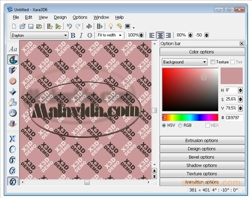Open dropdown arrow beside display quality icon
252x198 pixels.
tap(134, 28)
